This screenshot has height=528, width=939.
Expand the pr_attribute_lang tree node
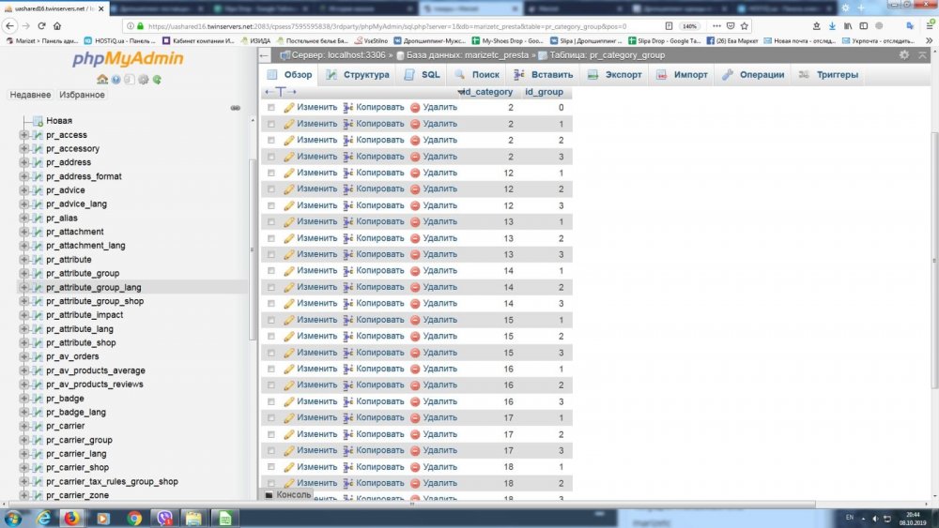click(24, 329)
